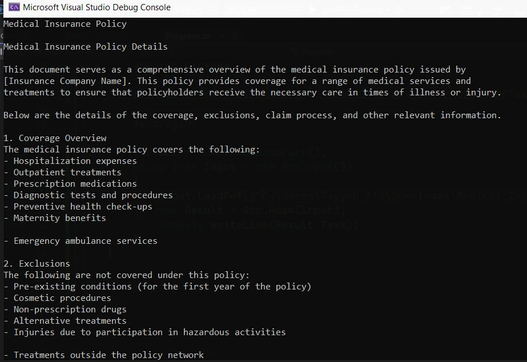Click the 'Below are the details' sentence
Viewport: 527px width, 362px height.
[x=252, y=115]
